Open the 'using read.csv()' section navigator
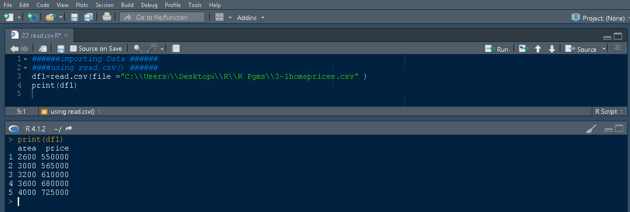The width and height of the screenshot is (630, 212). pyautogui.click(x=71, y=112)
